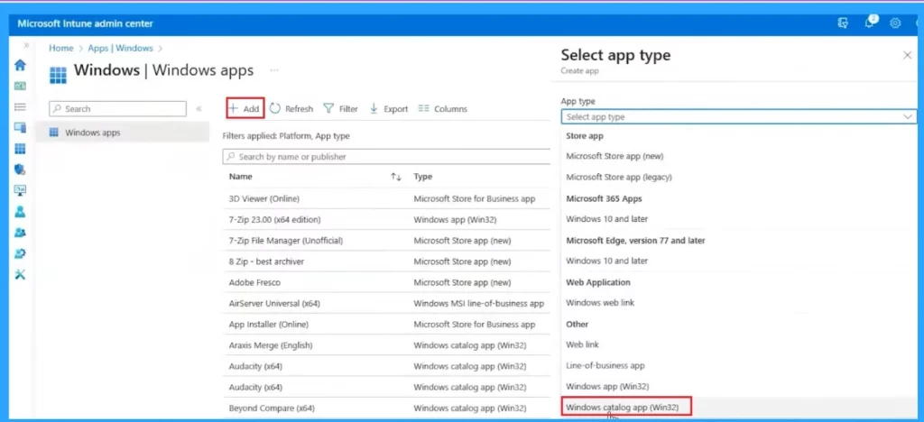Open Adobe Fresco app row

254,282
